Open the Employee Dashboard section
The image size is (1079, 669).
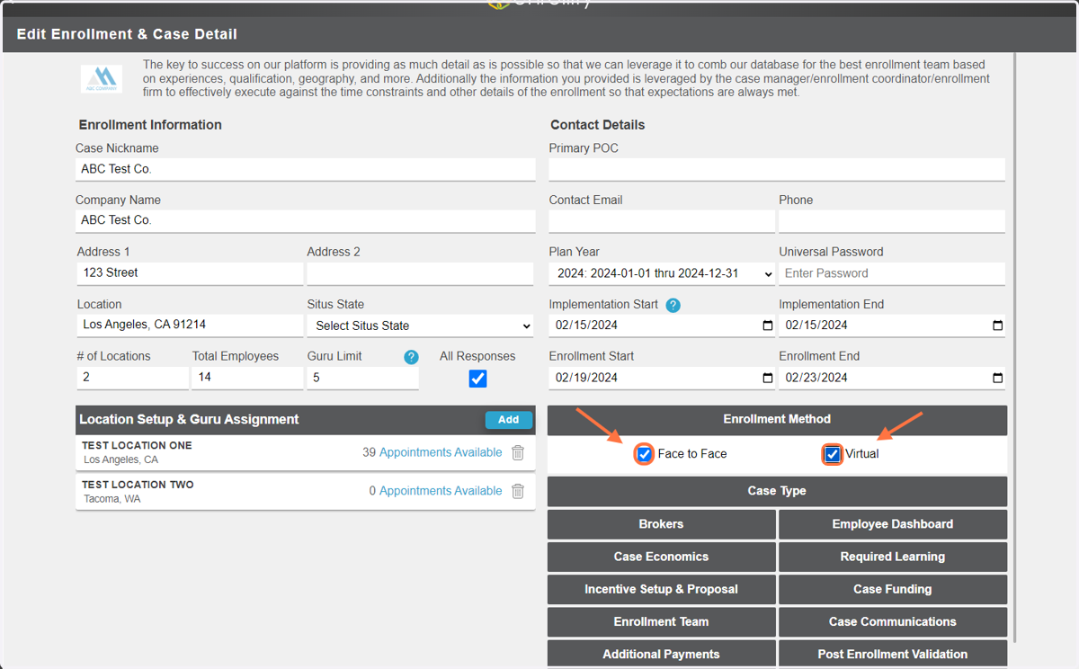tap(893, 524)
